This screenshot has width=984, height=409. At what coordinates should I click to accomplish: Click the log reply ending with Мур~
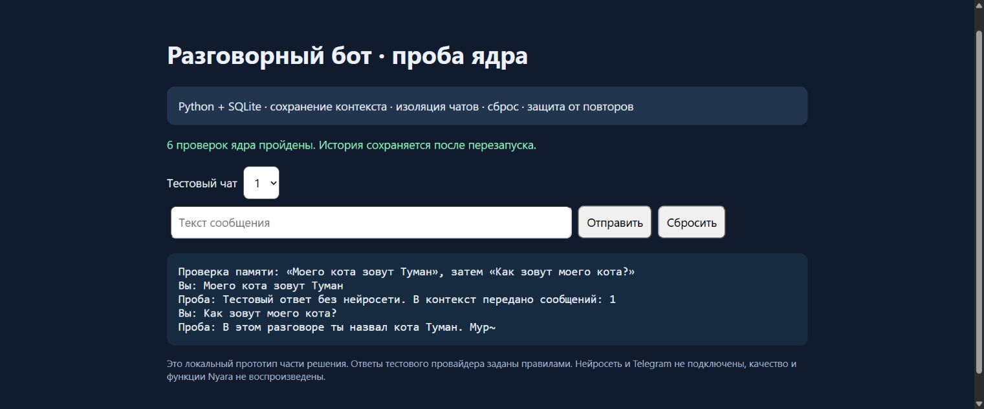click(x=336, y=328)
